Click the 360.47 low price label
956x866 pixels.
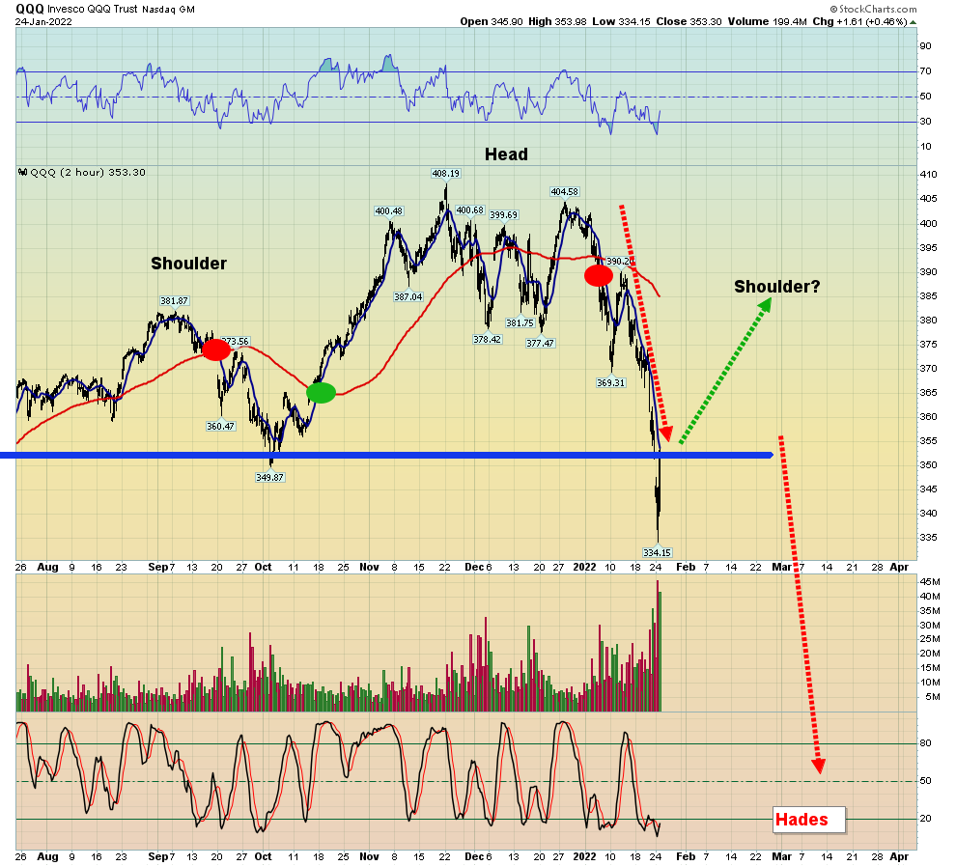pyautogui.click(x=220, y=426)
